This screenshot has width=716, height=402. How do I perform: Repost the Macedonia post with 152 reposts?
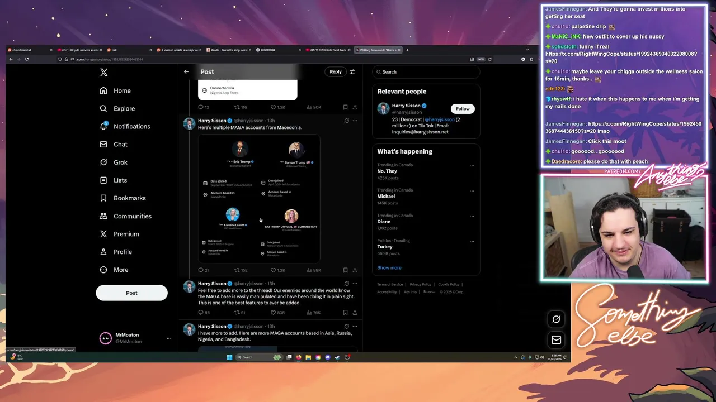click(241, 270)
